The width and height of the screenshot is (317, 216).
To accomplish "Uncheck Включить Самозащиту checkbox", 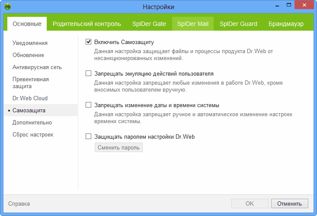I will click(x=88, y=42).
